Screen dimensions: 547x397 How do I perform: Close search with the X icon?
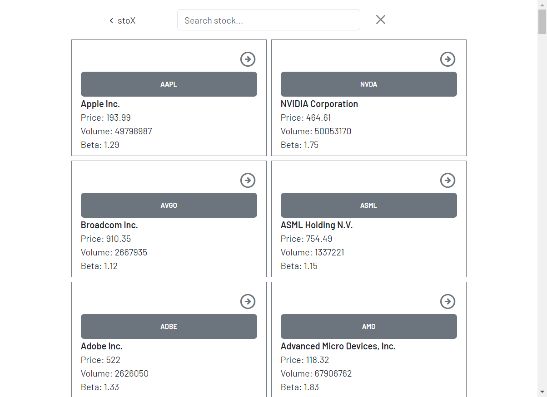pyautogui.click(x=381, y=20)
